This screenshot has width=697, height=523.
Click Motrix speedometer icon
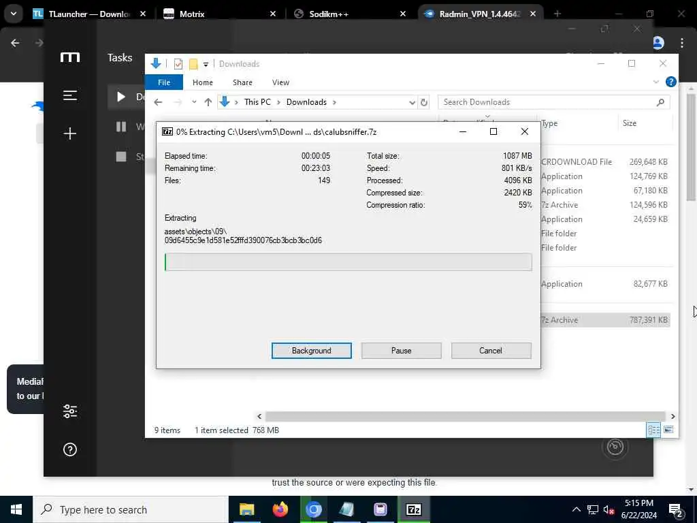tap(615, 447)
